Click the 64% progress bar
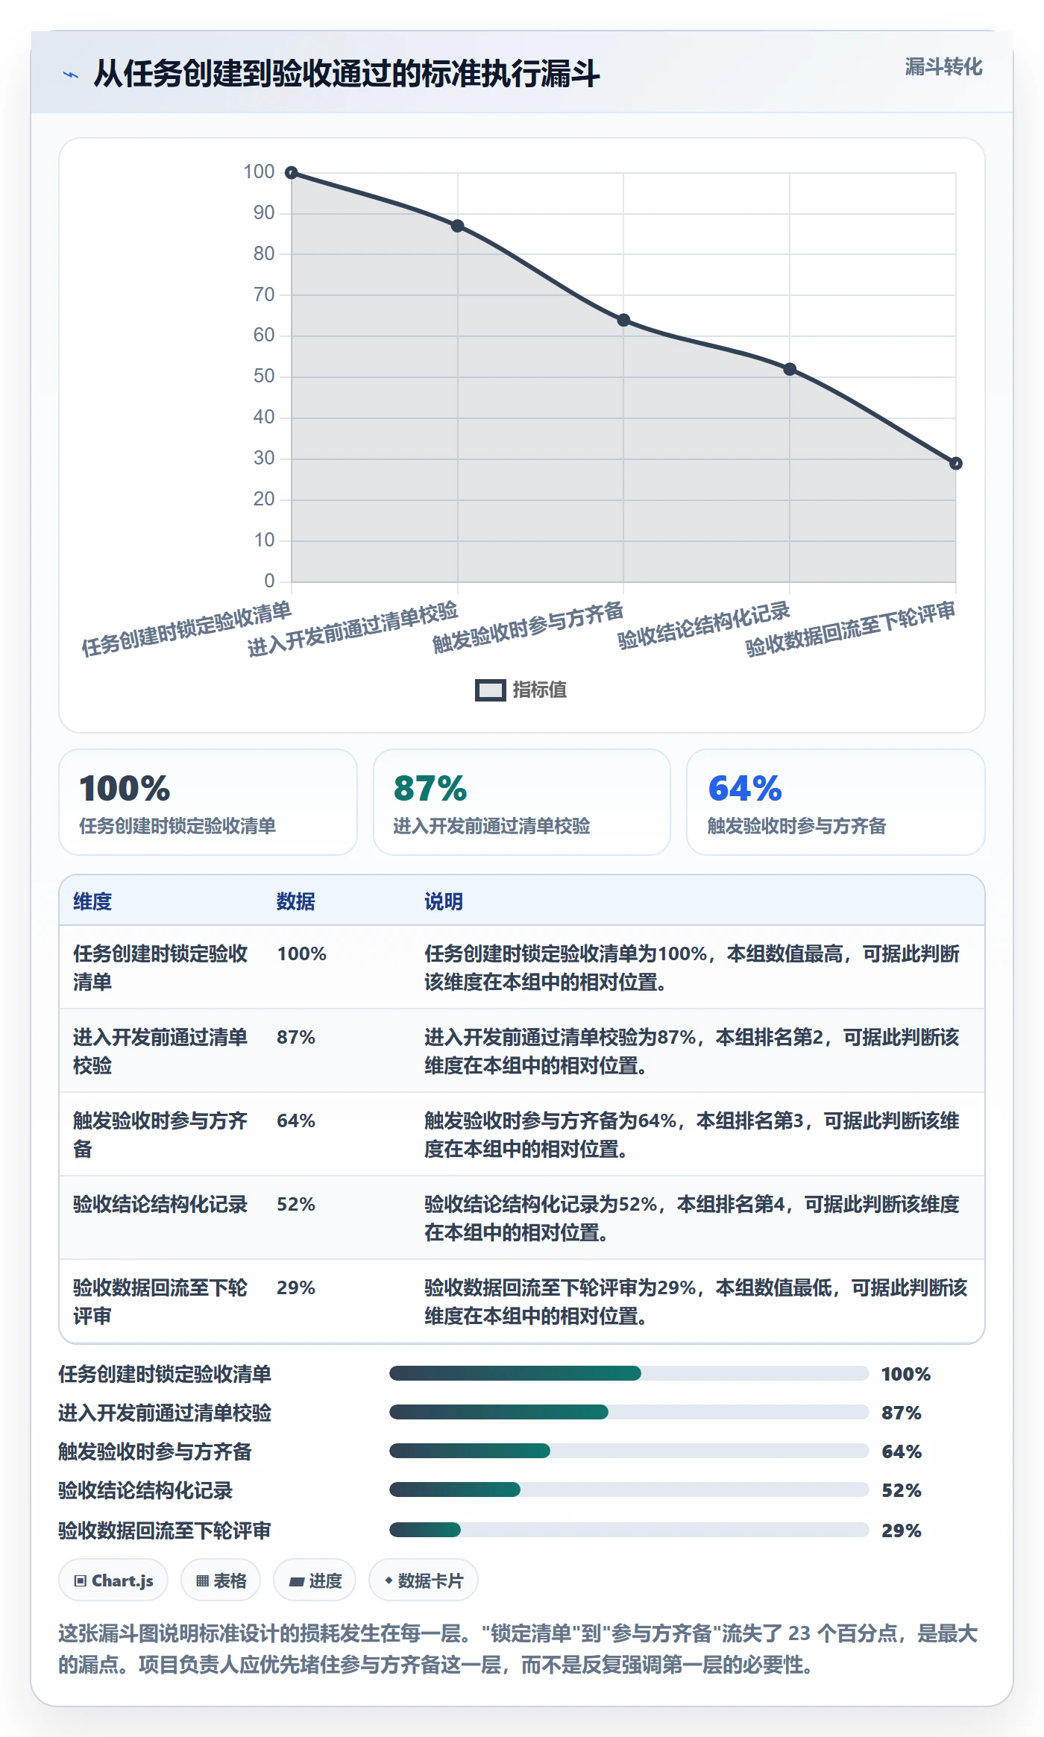Image resolution: width=1044 pixels, height=1737 pixels. tap(629, 1451)
